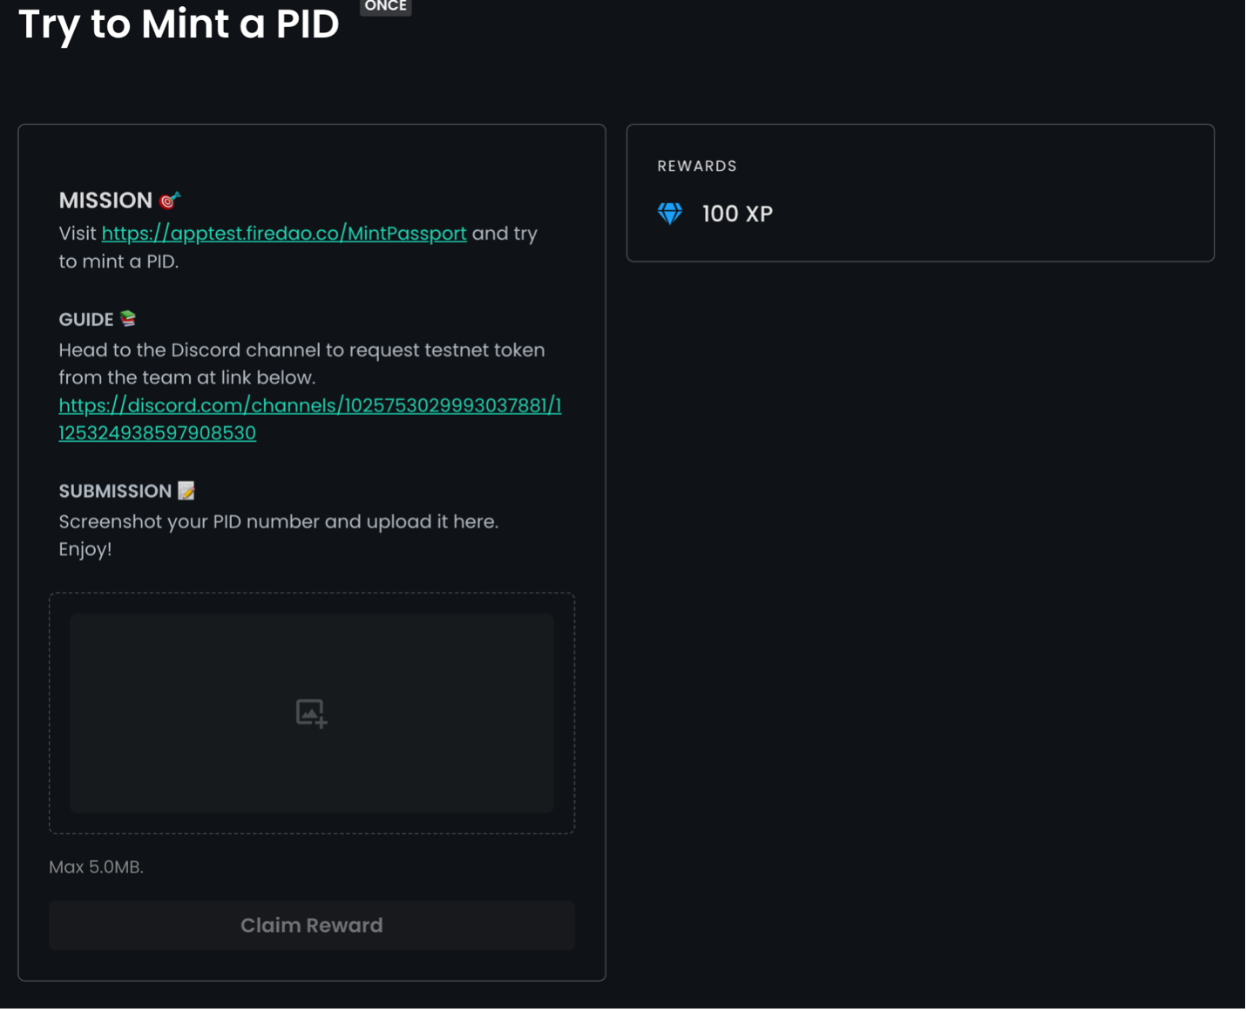Click the "Try to Mint a PID" heading

(179, 24)
